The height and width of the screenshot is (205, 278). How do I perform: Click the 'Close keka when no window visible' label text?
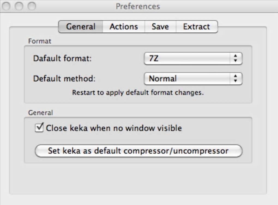[114, 128]
